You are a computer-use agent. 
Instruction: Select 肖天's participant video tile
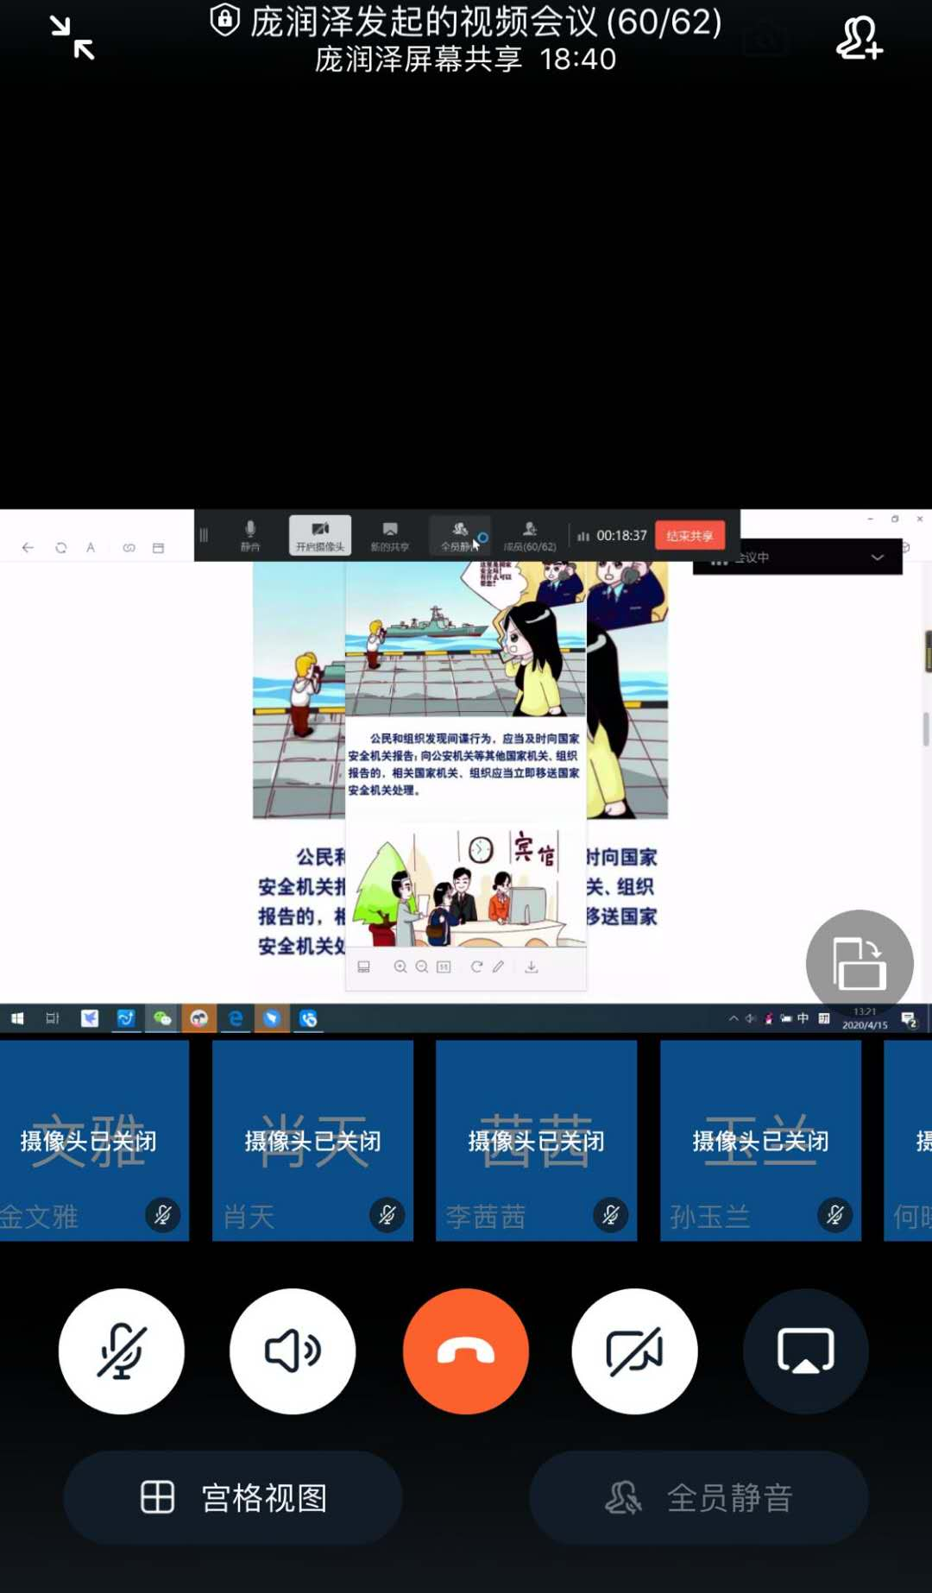click(312, 1139)
